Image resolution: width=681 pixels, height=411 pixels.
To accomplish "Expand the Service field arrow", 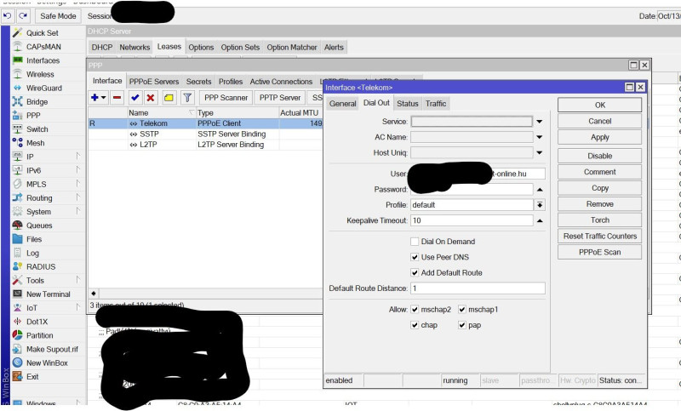I will [x=540, y=122].
